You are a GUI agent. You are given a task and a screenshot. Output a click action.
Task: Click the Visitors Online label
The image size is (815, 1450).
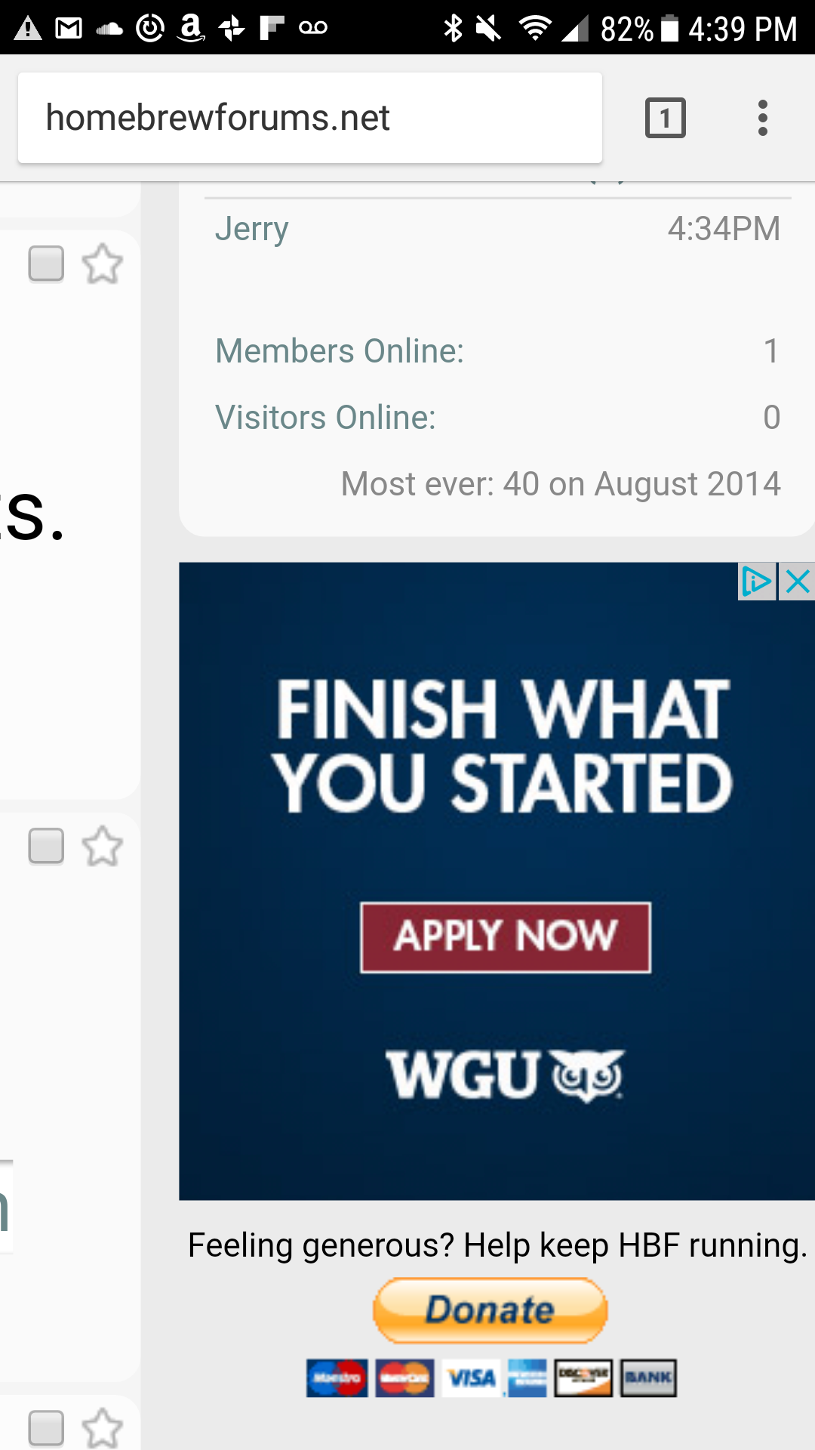click(x=325, y=418)
